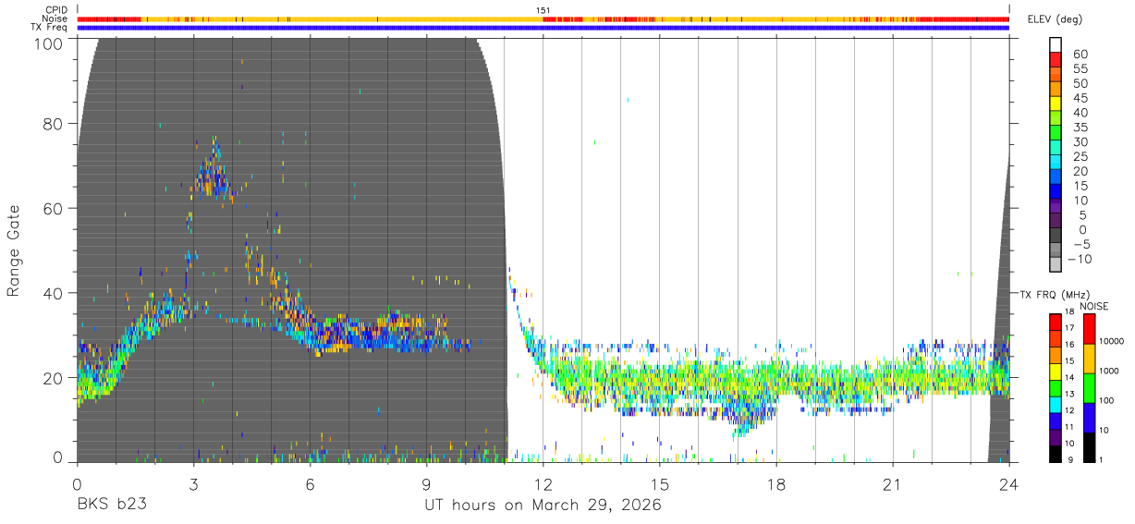Pick the yellow 14–15 MHz TX FRQ swatch
The width and height of the screenshot is (1135, 524).
[x=1056, y=372]
